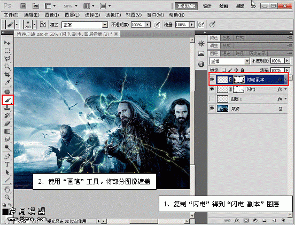Select the Horizontal Type tool

pos(7,164)
